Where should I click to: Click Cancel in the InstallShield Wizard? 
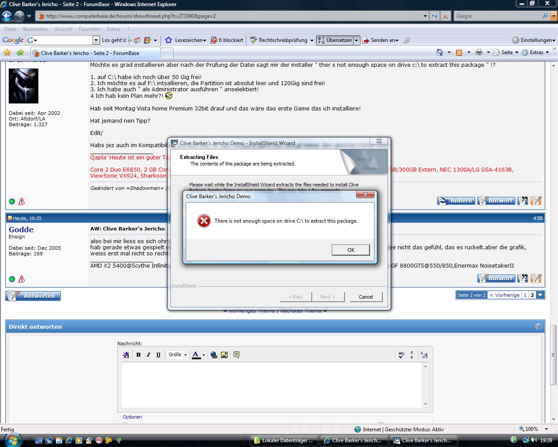(x=366, y=297)
